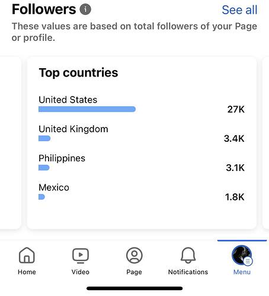Image resolution: width=269 pixels, height=296 pixels.
Task: Select the Home tab label
Action: click(27, 272)
